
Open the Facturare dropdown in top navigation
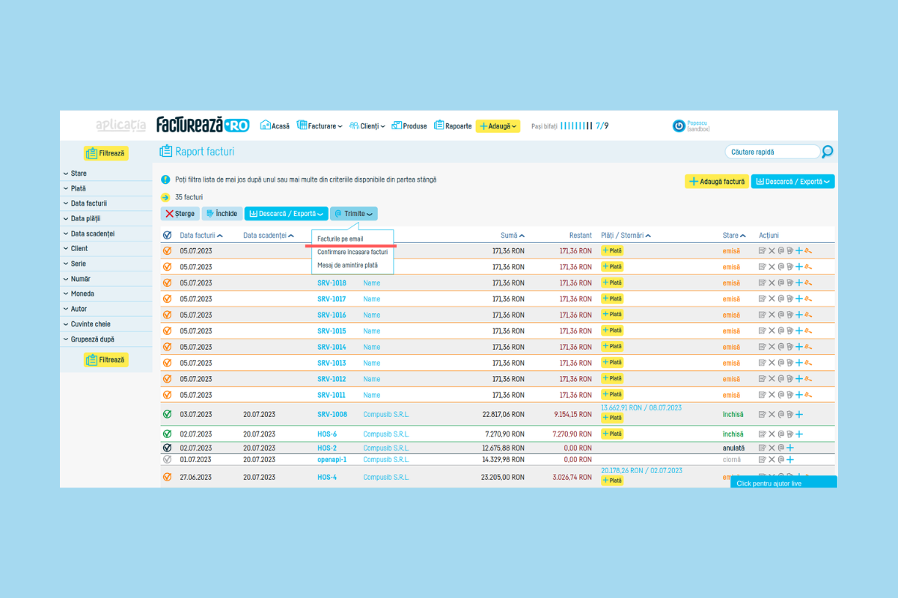(320, 126)
